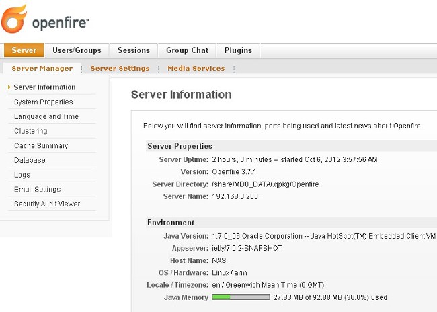Image resolution: width=437 pixels, height=312 pixels.
Task: Switch to the Users/Groups tab
Action: tap(77, 50)
